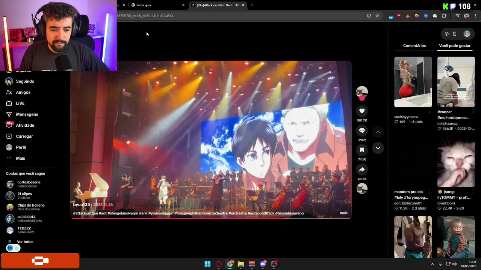Viewport: 481px width, 270px height.
Task: Save the video using the bookmark icon
Action: (x=362, y=150)
